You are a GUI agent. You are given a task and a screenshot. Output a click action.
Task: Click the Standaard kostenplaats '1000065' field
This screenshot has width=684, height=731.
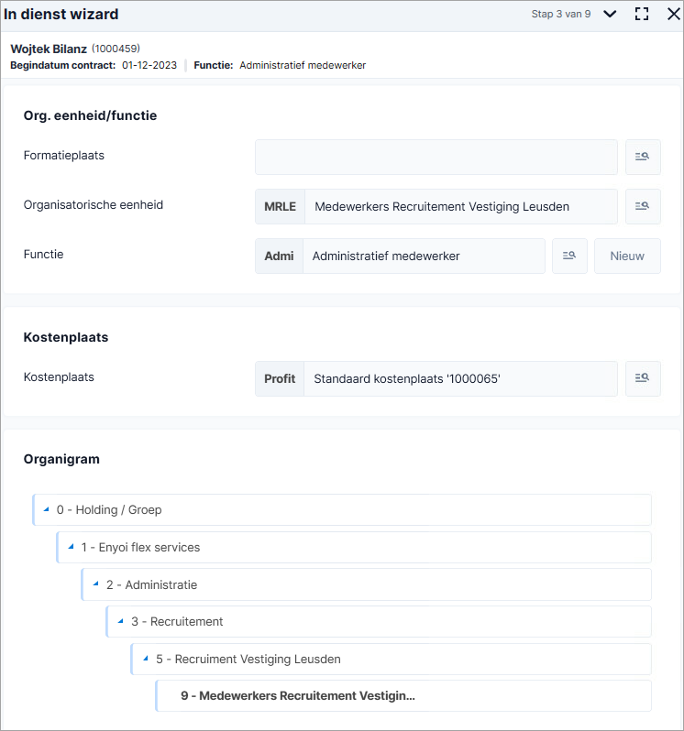460,378
